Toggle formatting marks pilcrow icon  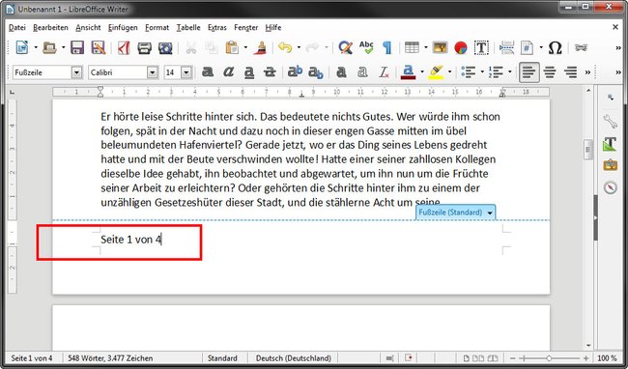point(386,47)
